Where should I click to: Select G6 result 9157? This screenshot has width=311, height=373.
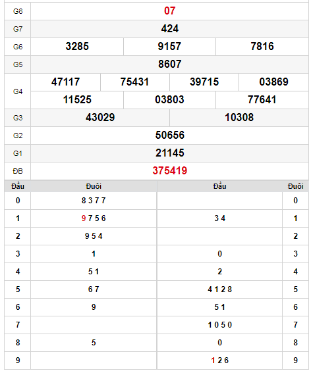169,47
